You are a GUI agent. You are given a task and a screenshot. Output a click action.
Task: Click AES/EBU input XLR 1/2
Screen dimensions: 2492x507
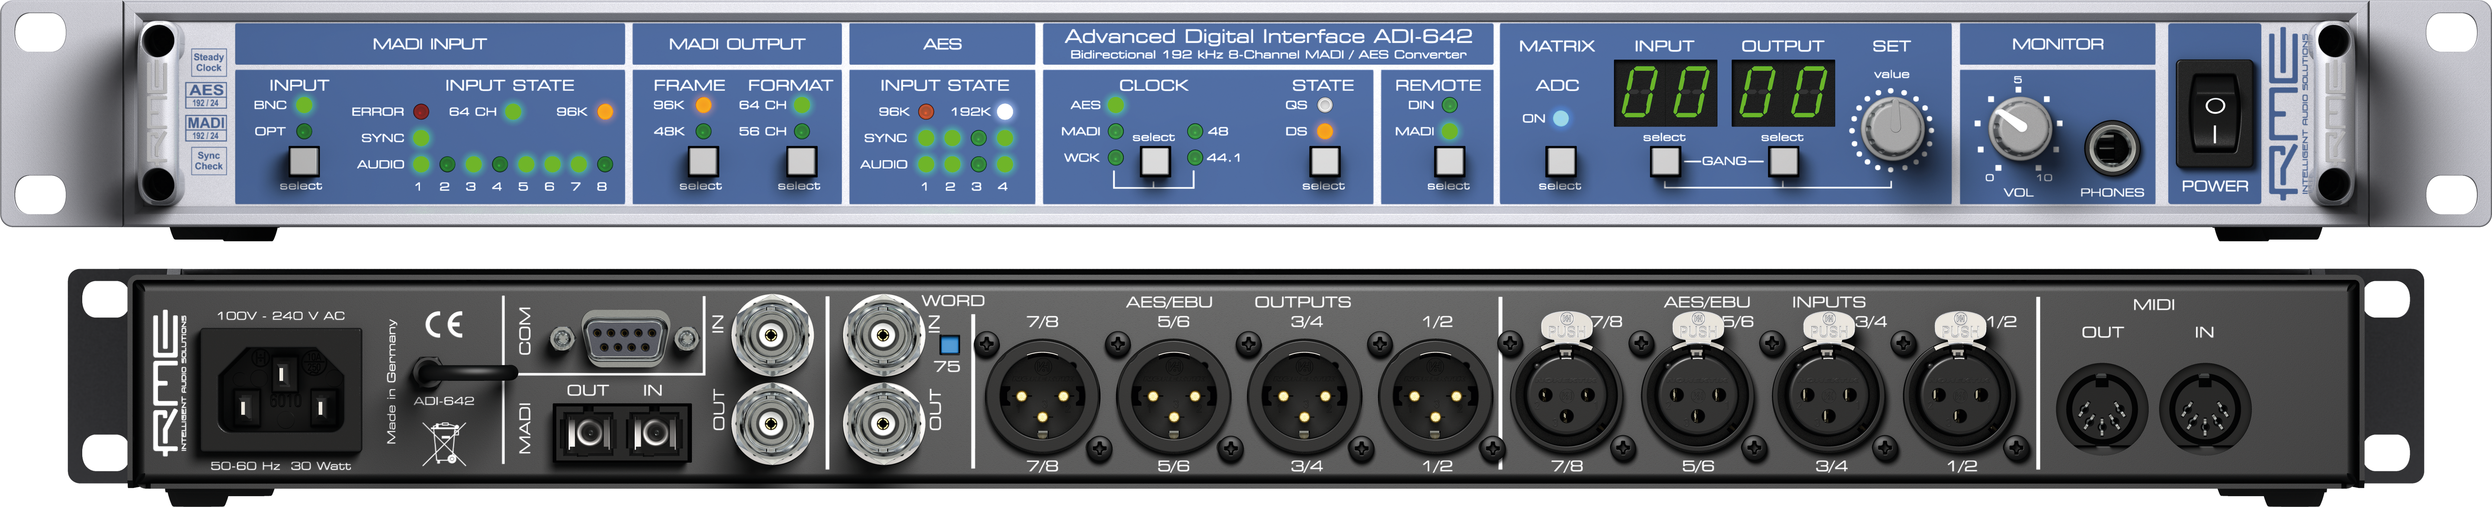pyautogui.click(x=1960, y=395)
